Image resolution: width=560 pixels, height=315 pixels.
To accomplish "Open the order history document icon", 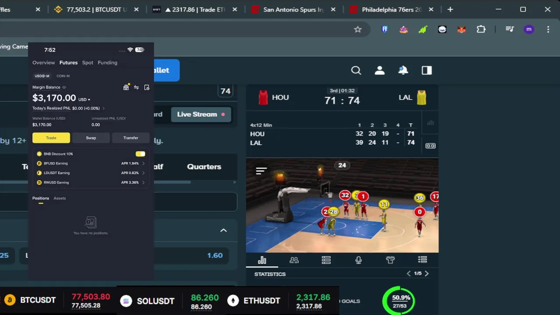I will [147, 87].
